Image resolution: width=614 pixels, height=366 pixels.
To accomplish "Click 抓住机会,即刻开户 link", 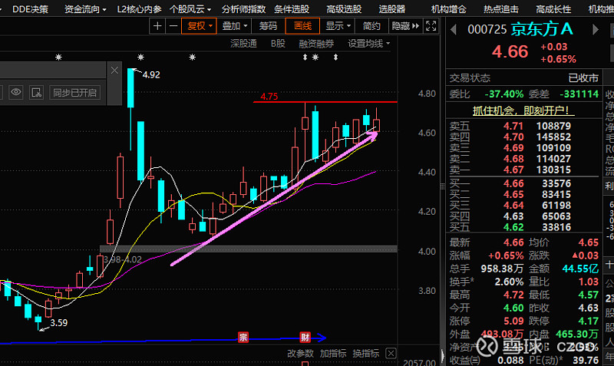I will click(523, 110).
